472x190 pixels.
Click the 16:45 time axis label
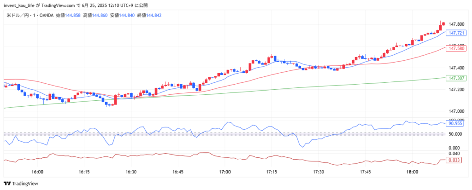click(178, 172)
